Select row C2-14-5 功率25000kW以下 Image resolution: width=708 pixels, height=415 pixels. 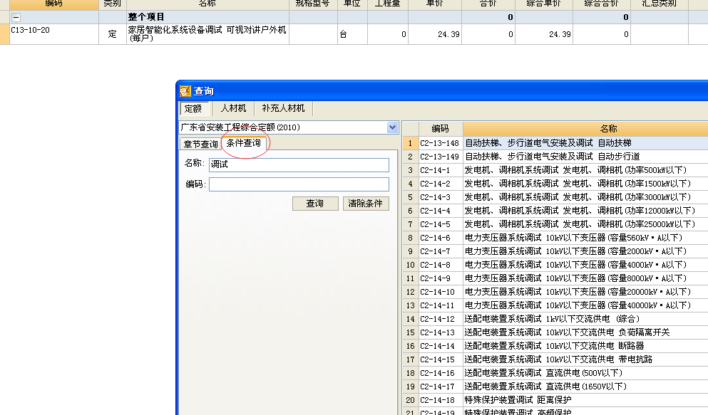(555, 224)
